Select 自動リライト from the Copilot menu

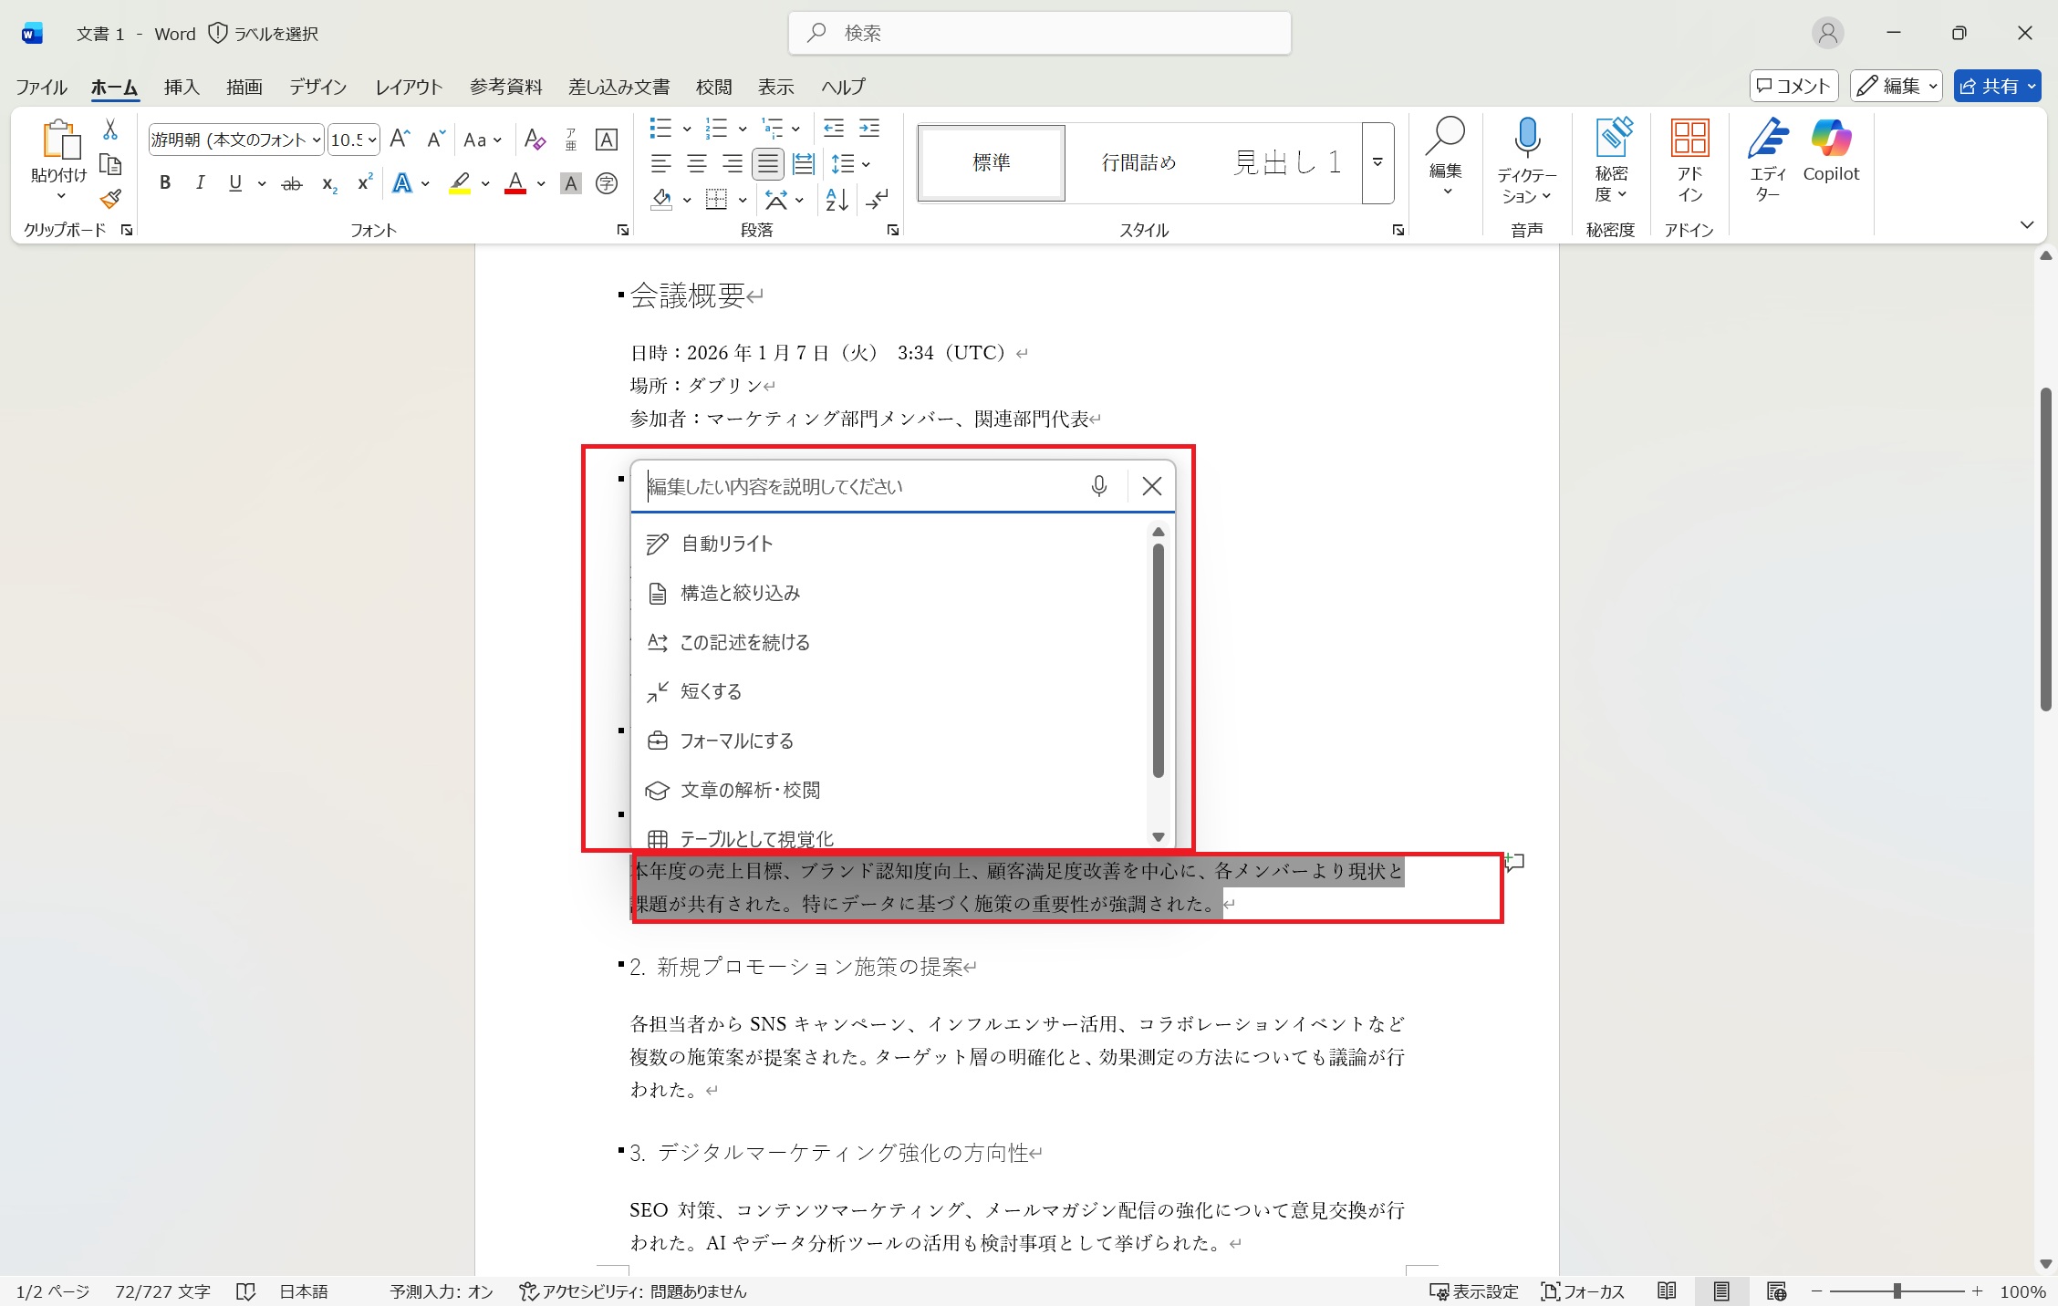[x=727, y=544]
